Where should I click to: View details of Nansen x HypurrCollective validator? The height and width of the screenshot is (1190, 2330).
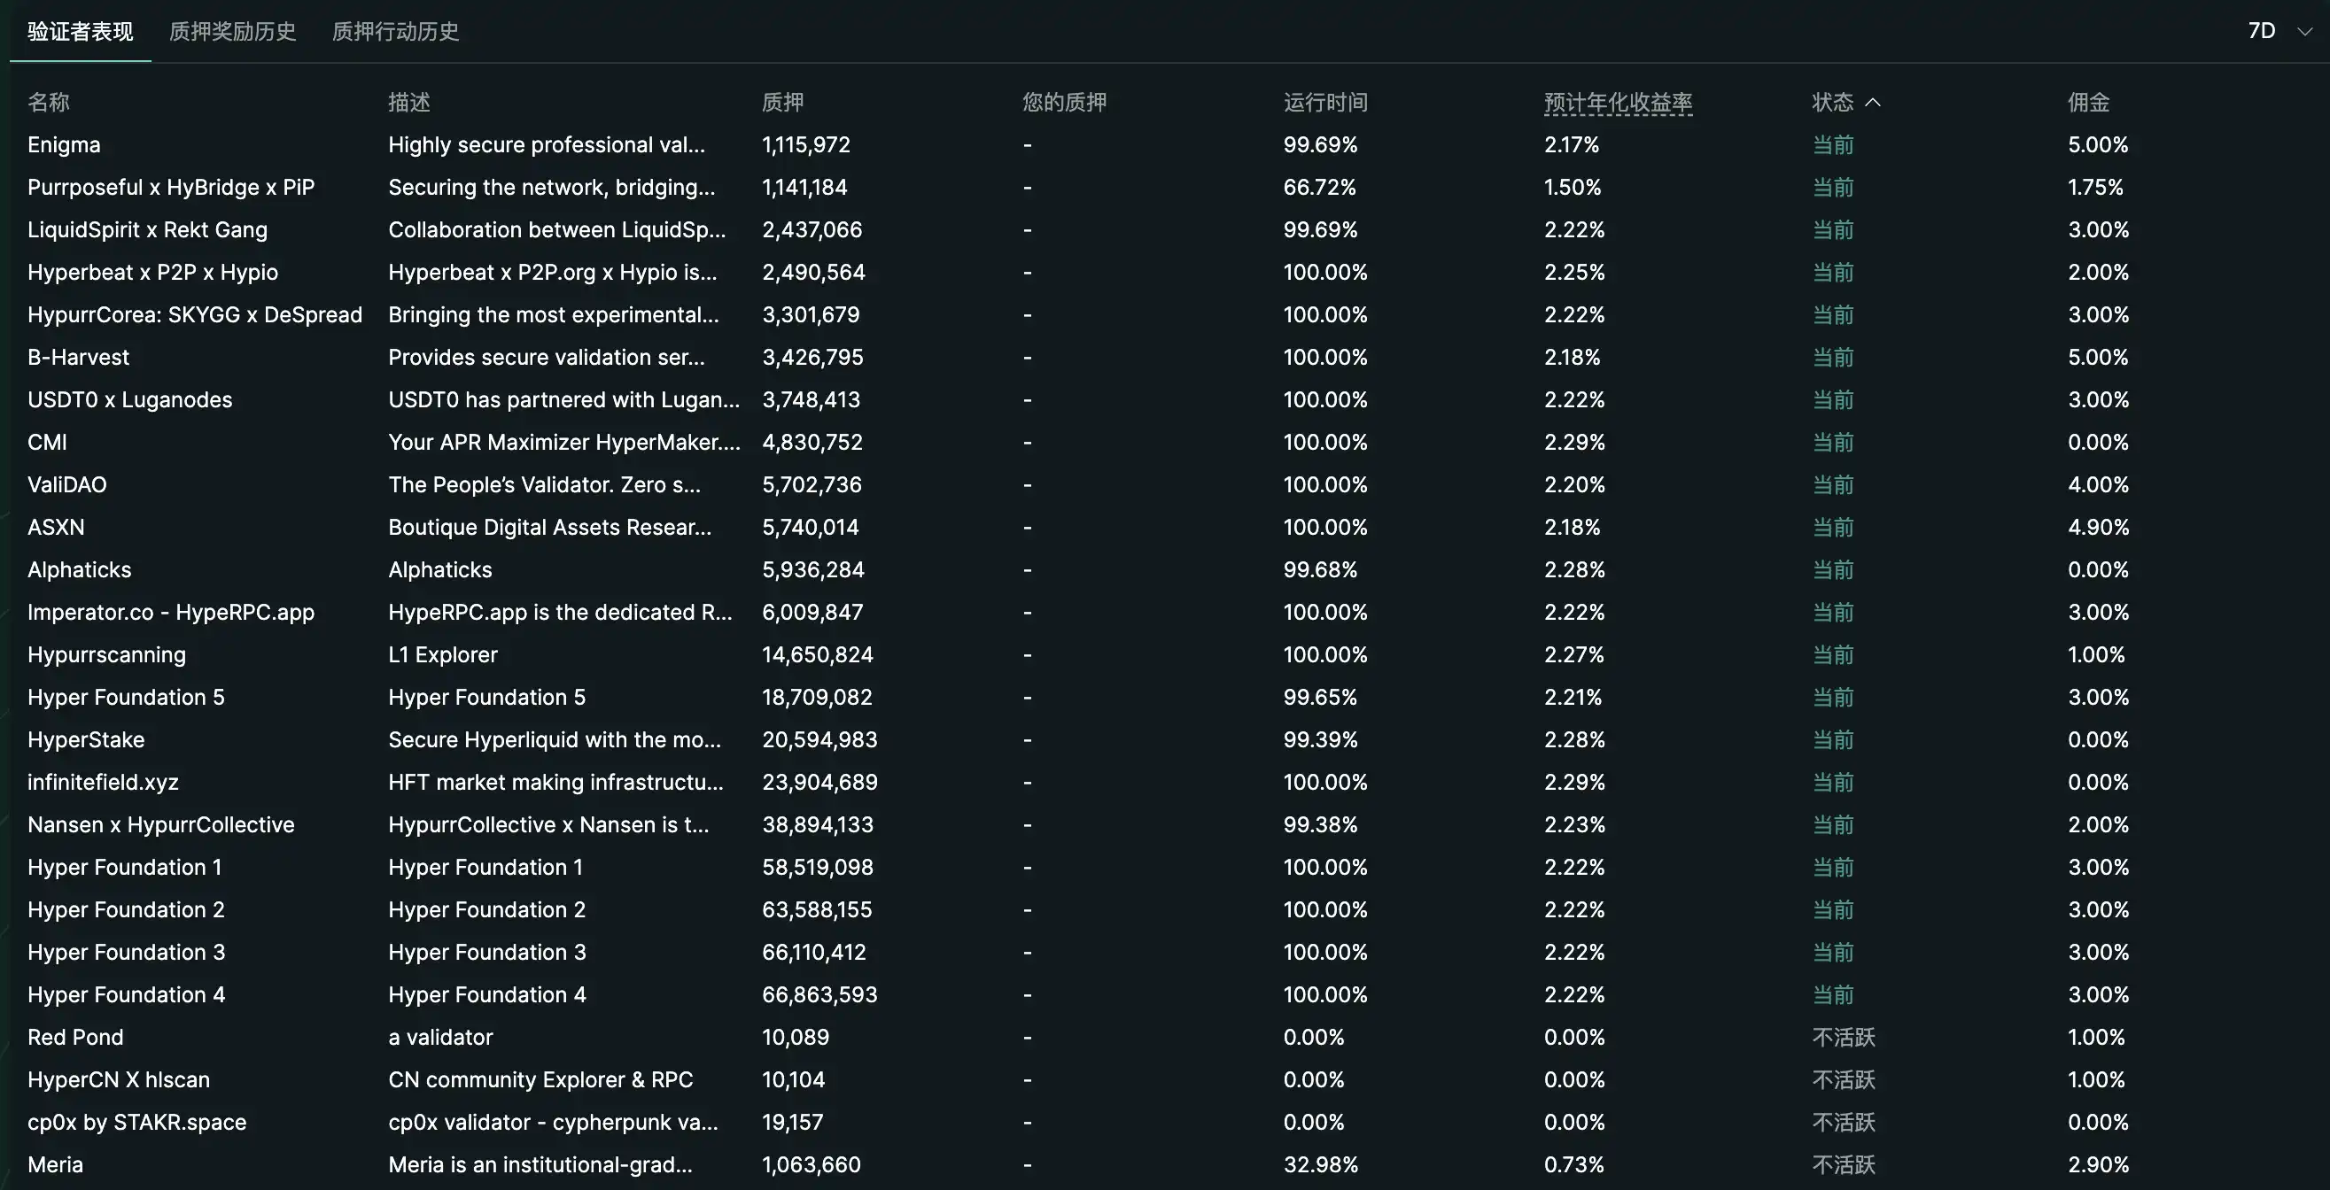click(161, 823)
